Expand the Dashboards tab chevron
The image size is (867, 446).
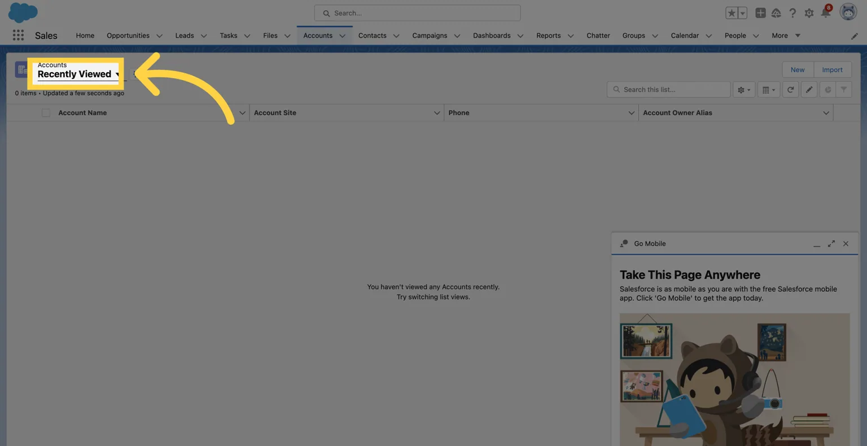(520, 36)
